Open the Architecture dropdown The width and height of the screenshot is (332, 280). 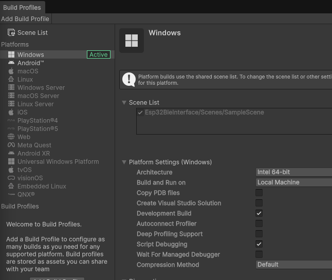point(294,172)
